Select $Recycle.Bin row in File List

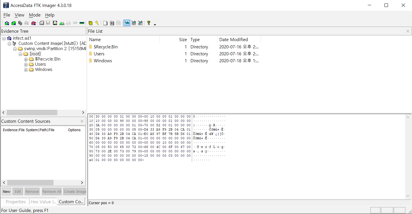[x=174, y=47]
